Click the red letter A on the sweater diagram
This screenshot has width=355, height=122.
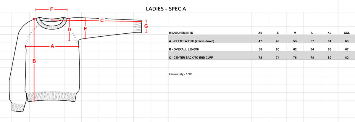pyautogui.click(x=52, y=46)
